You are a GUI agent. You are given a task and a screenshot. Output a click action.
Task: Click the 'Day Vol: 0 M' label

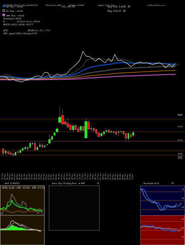point(116,11)
